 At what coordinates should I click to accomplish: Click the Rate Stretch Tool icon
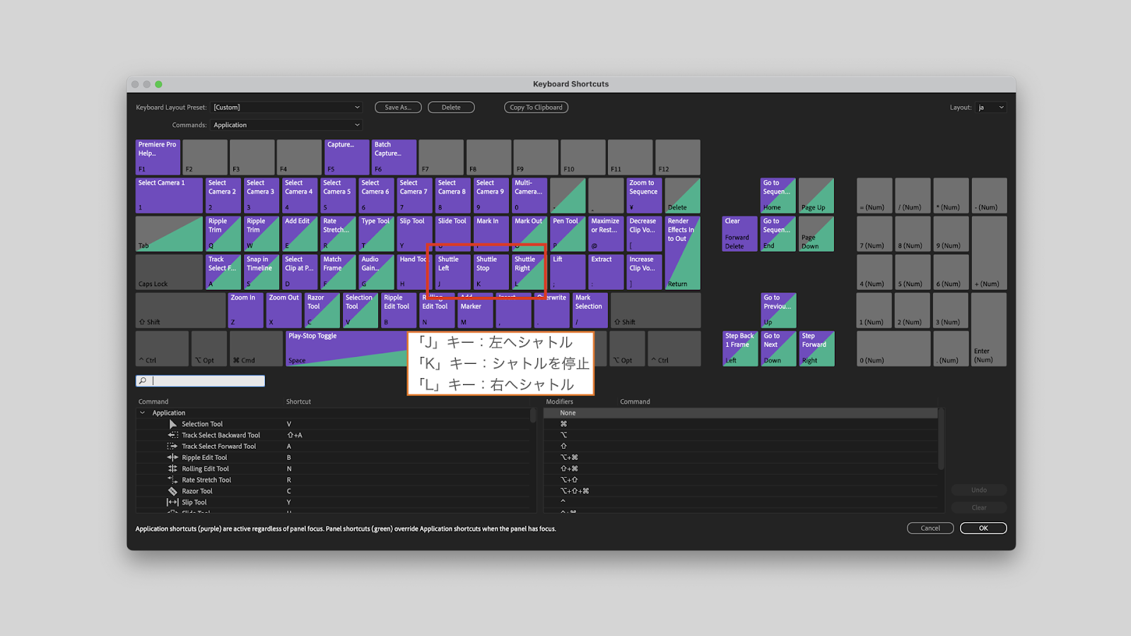172,480
